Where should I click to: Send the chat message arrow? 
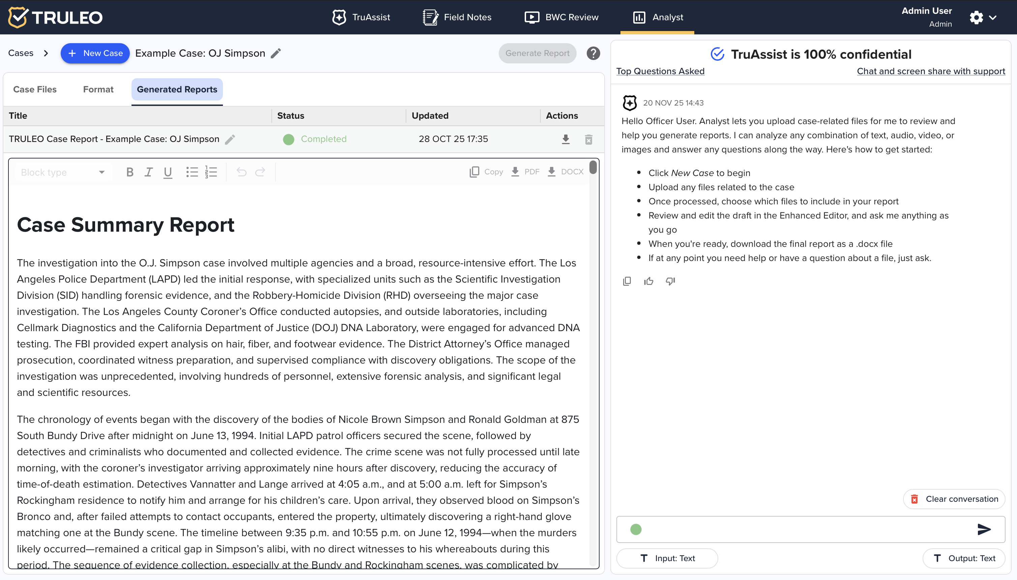[x=984, y=529]
